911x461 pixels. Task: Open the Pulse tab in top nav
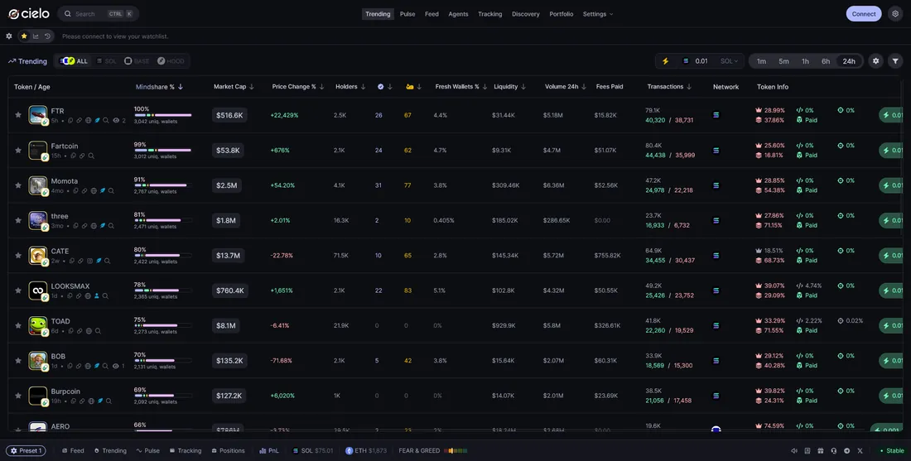[x=407, y=14]
